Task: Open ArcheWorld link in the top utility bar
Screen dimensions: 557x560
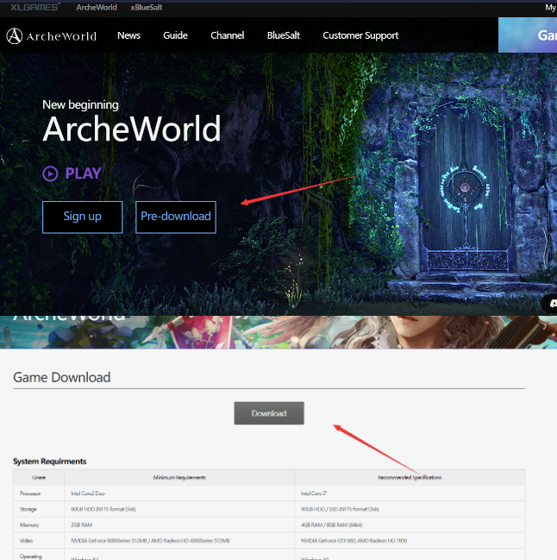Action: click(x=97, y=7)
